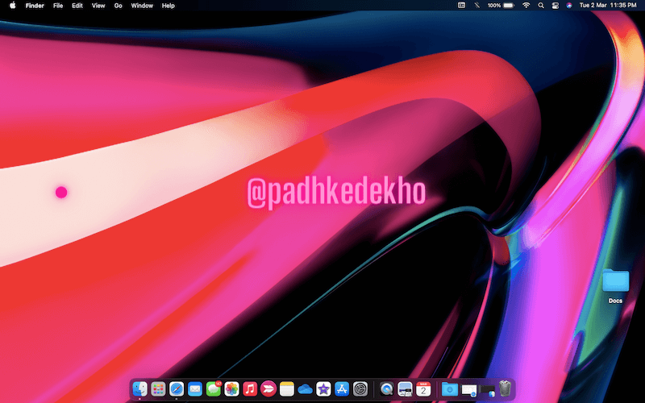Launch iMovie star icon in Dock
The image size is (645, 403).
point(323,388)
